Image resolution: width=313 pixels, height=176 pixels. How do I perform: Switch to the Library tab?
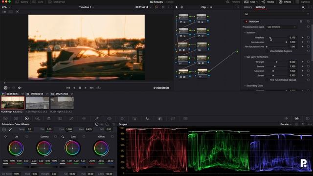tap(248, 7)
